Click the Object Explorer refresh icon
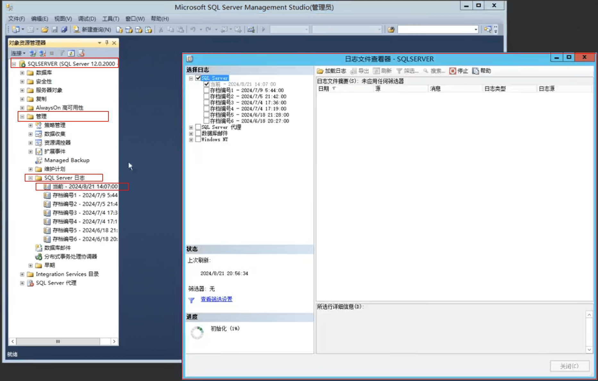This screenshot has height=381, width=598. click(71, 53)
